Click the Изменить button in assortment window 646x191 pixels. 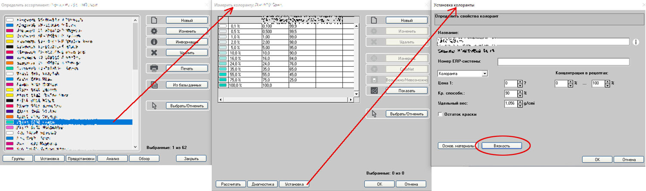pyautogui.click(x=187, y=31)
